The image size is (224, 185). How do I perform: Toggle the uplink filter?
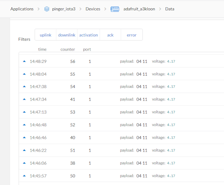[x=46, y=35]
